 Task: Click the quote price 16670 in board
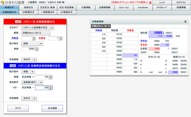point(119,68)
